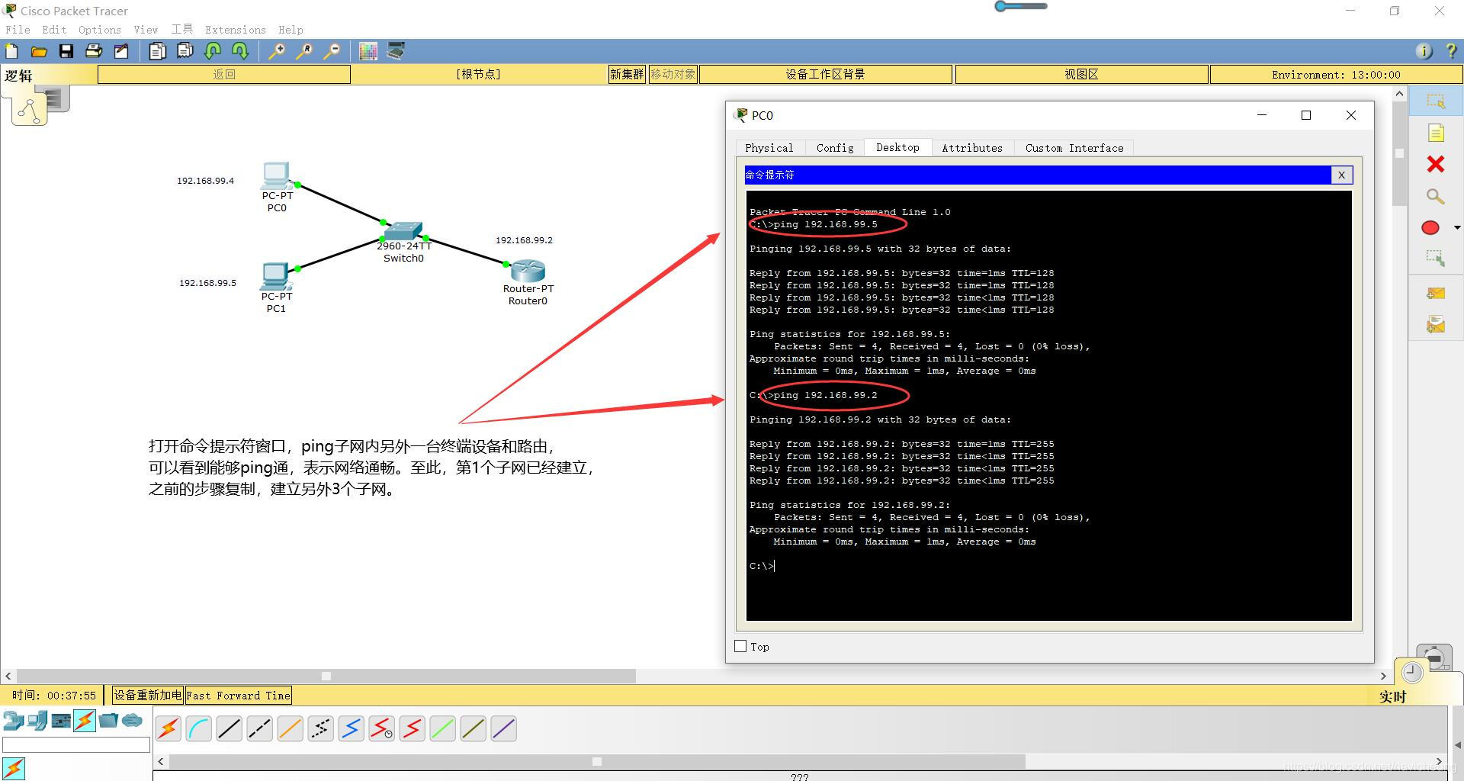Click the Fast Forward Time button
The image size is (1464, 781).
(x=239, y=695)
